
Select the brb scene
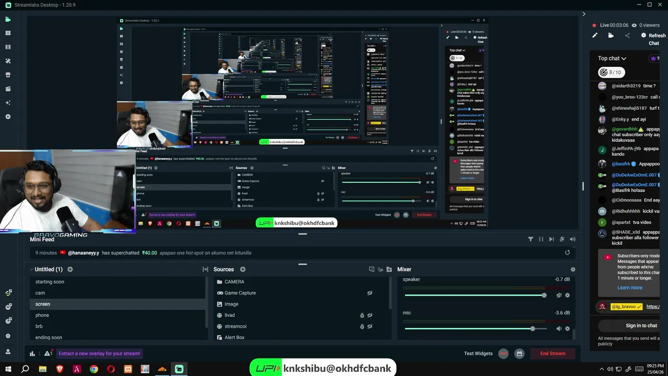(118, 326)
